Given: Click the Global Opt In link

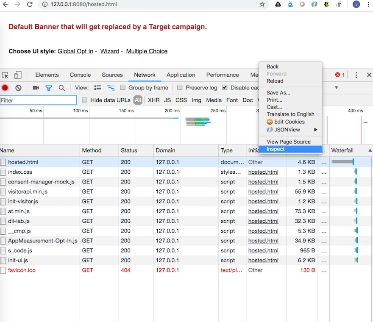Looking at the screenshot, I should [x=75, y=51].
